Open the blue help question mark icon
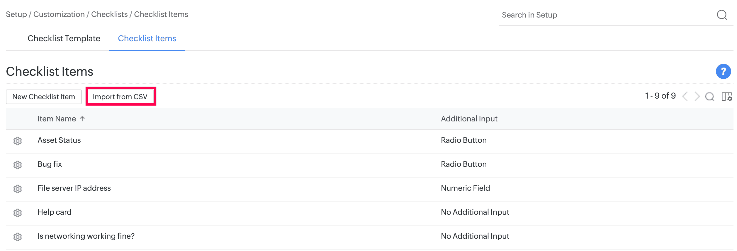Screen dimensions: 737x251 tap(723, 71)
